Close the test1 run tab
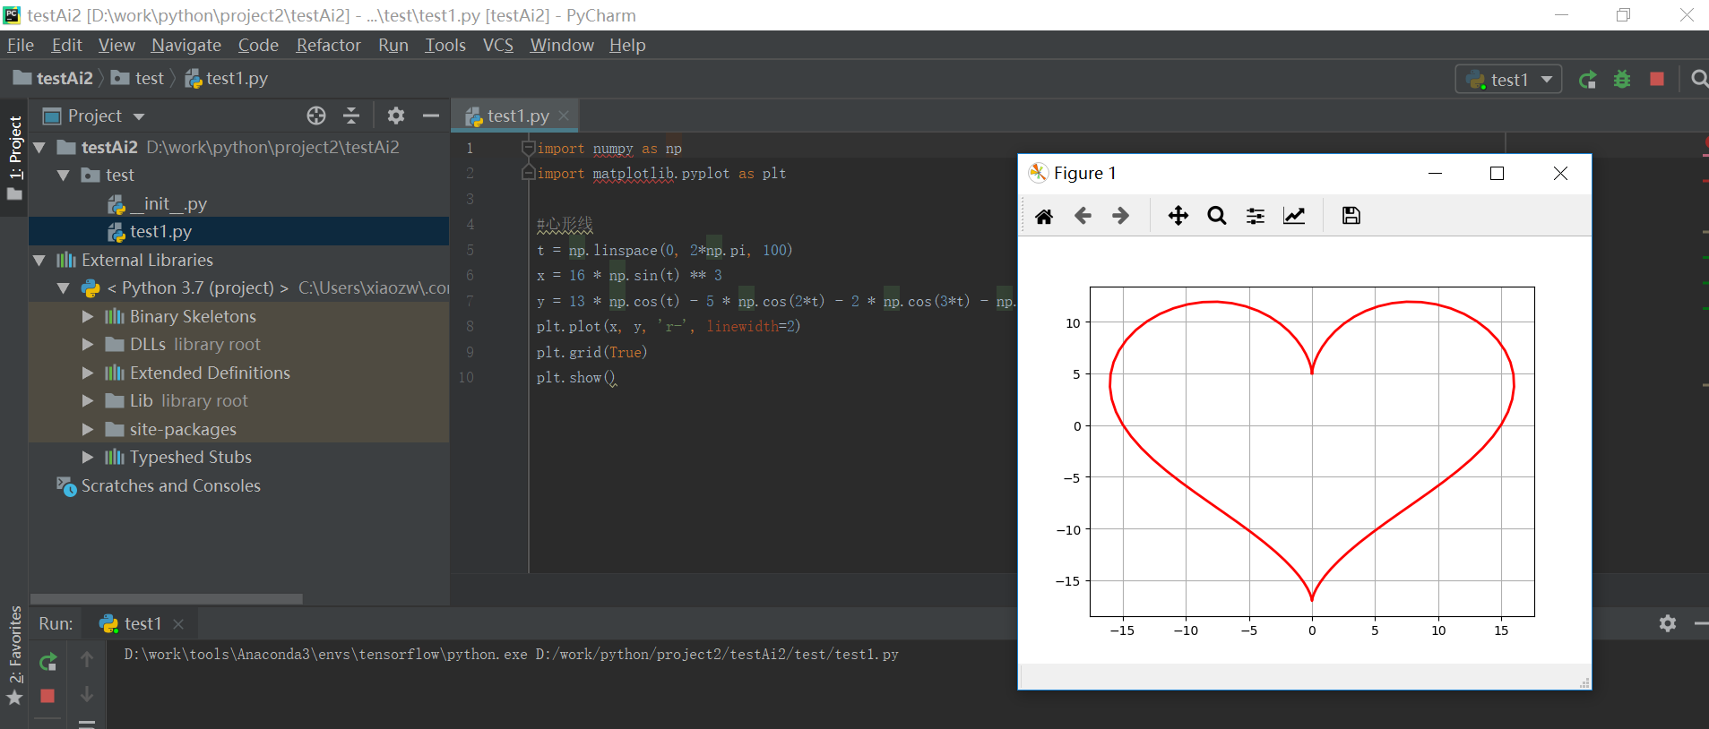The height and width of the screenshot is (729, 1709). coord(178,623)
